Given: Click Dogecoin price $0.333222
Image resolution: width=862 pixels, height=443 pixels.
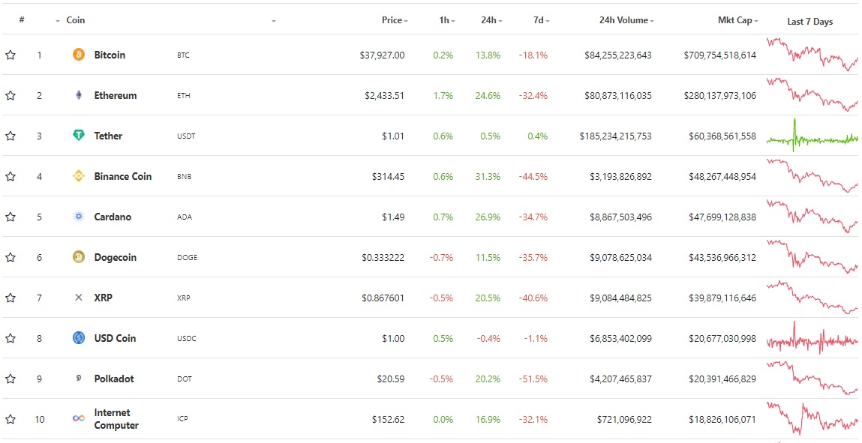Looking at the screenshot, I should tap(383, 257).
